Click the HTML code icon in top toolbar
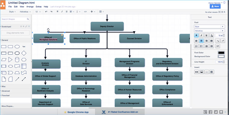 click(86, 12)
